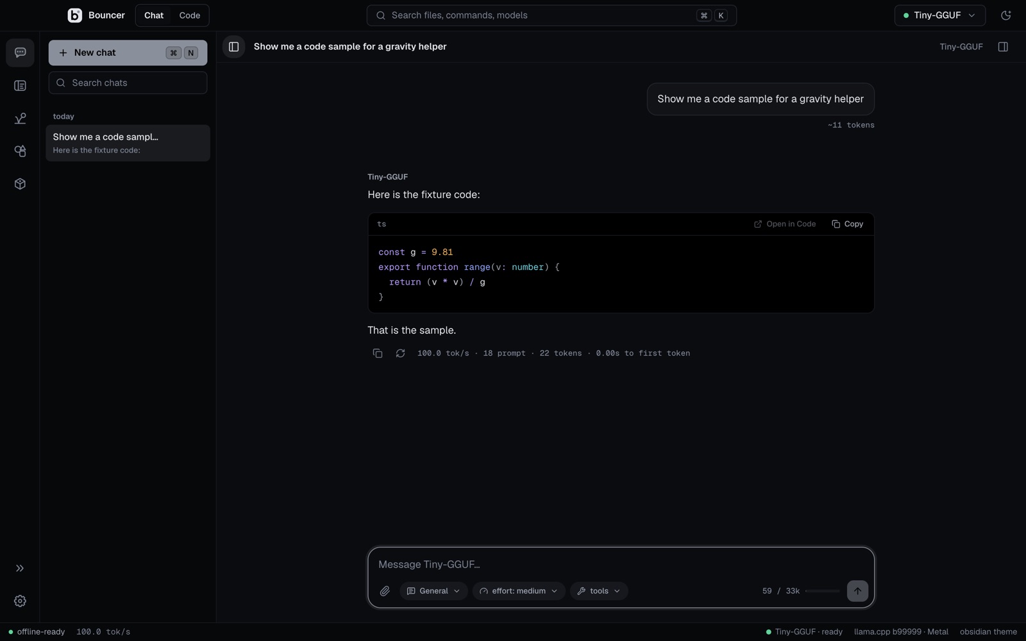The width and height of the screenshot is (1026, 641).
Task: Toggle the chat list sidebar panel
Action: (x=233, y=47)
